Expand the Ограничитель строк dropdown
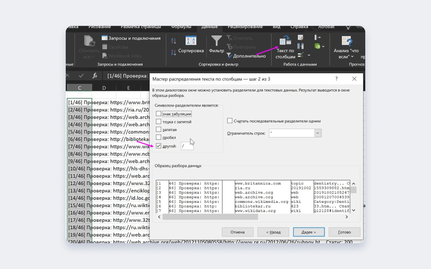 click(317, 133)
